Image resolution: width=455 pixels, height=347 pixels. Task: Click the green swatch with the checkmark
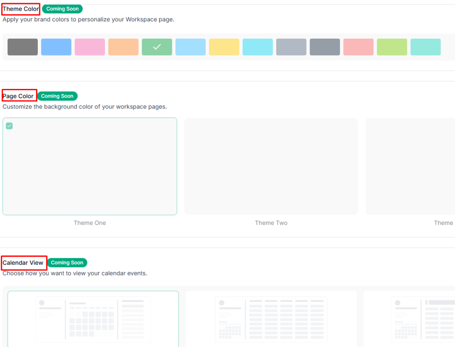157,47
